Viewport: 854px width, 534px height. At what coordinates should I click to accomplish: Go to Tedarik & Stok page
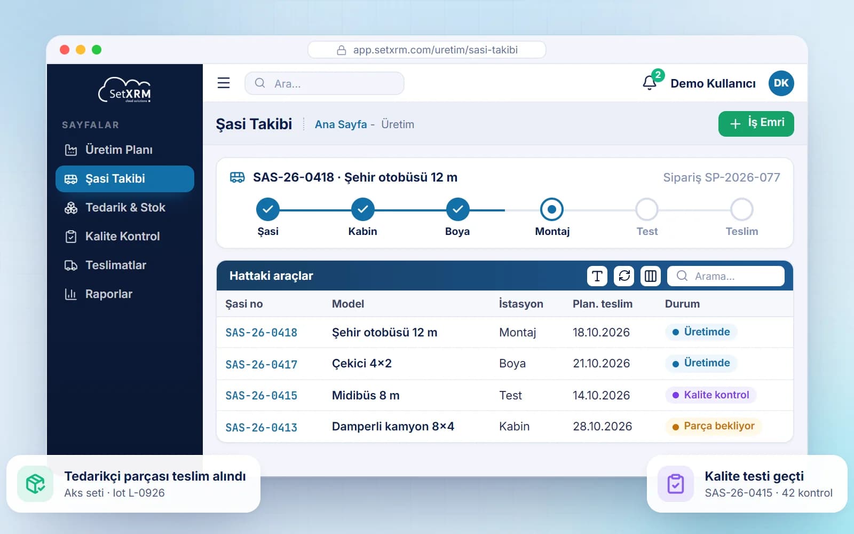coord(125,208)
